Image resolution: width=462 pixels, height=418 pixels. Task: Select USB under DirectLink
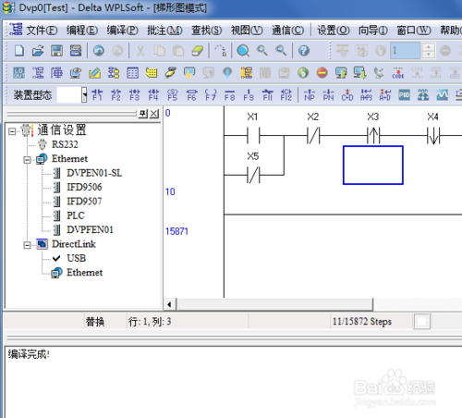point(76,258)
